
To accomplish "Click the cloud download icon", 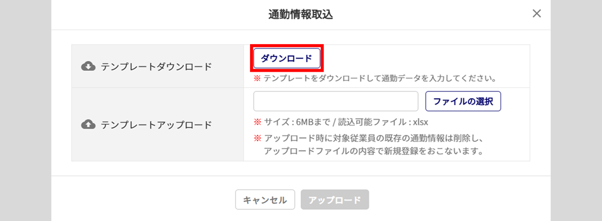I will (88, 66).
